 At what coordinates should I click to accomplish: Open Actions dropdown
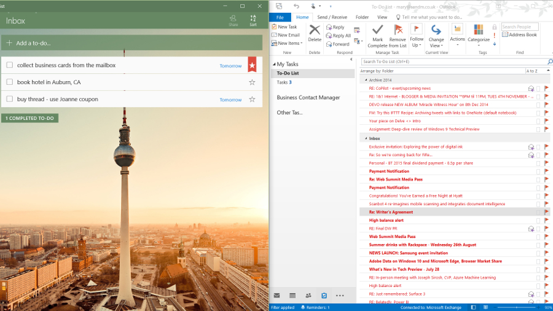[457, 35]
